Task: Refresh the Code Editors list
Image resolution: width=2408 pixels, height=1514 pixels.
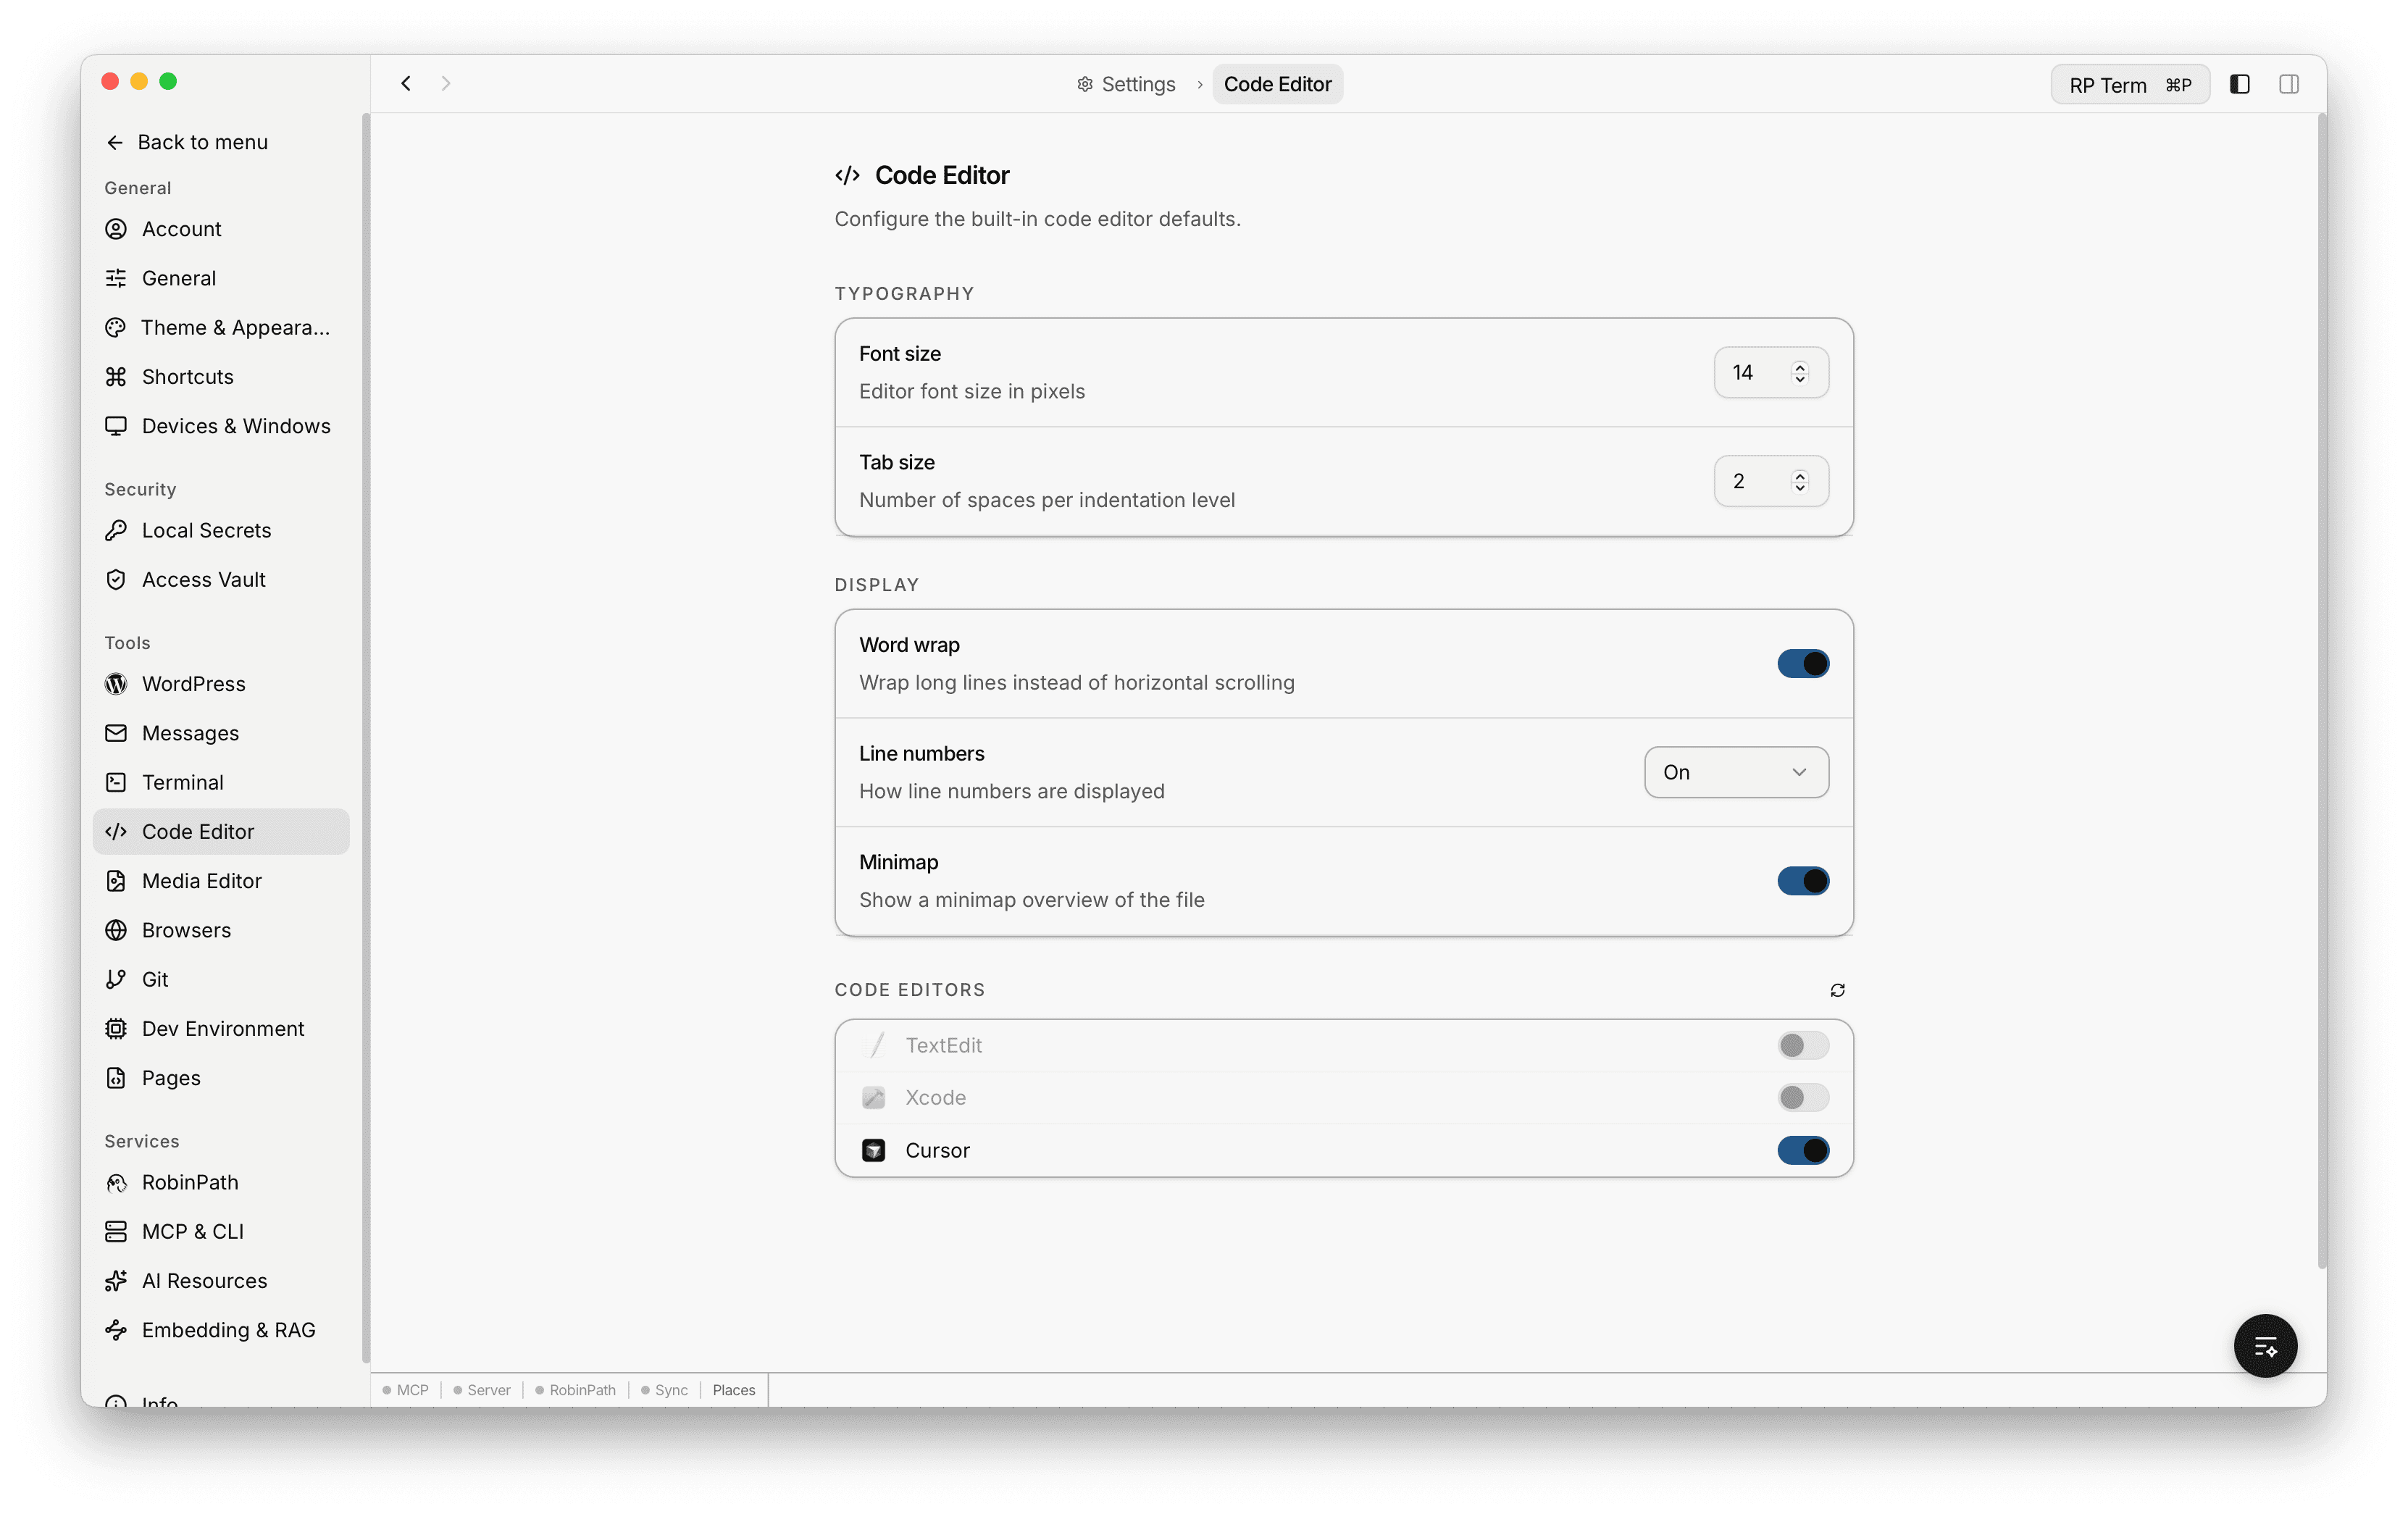Action: click(x=1837, y=990)
